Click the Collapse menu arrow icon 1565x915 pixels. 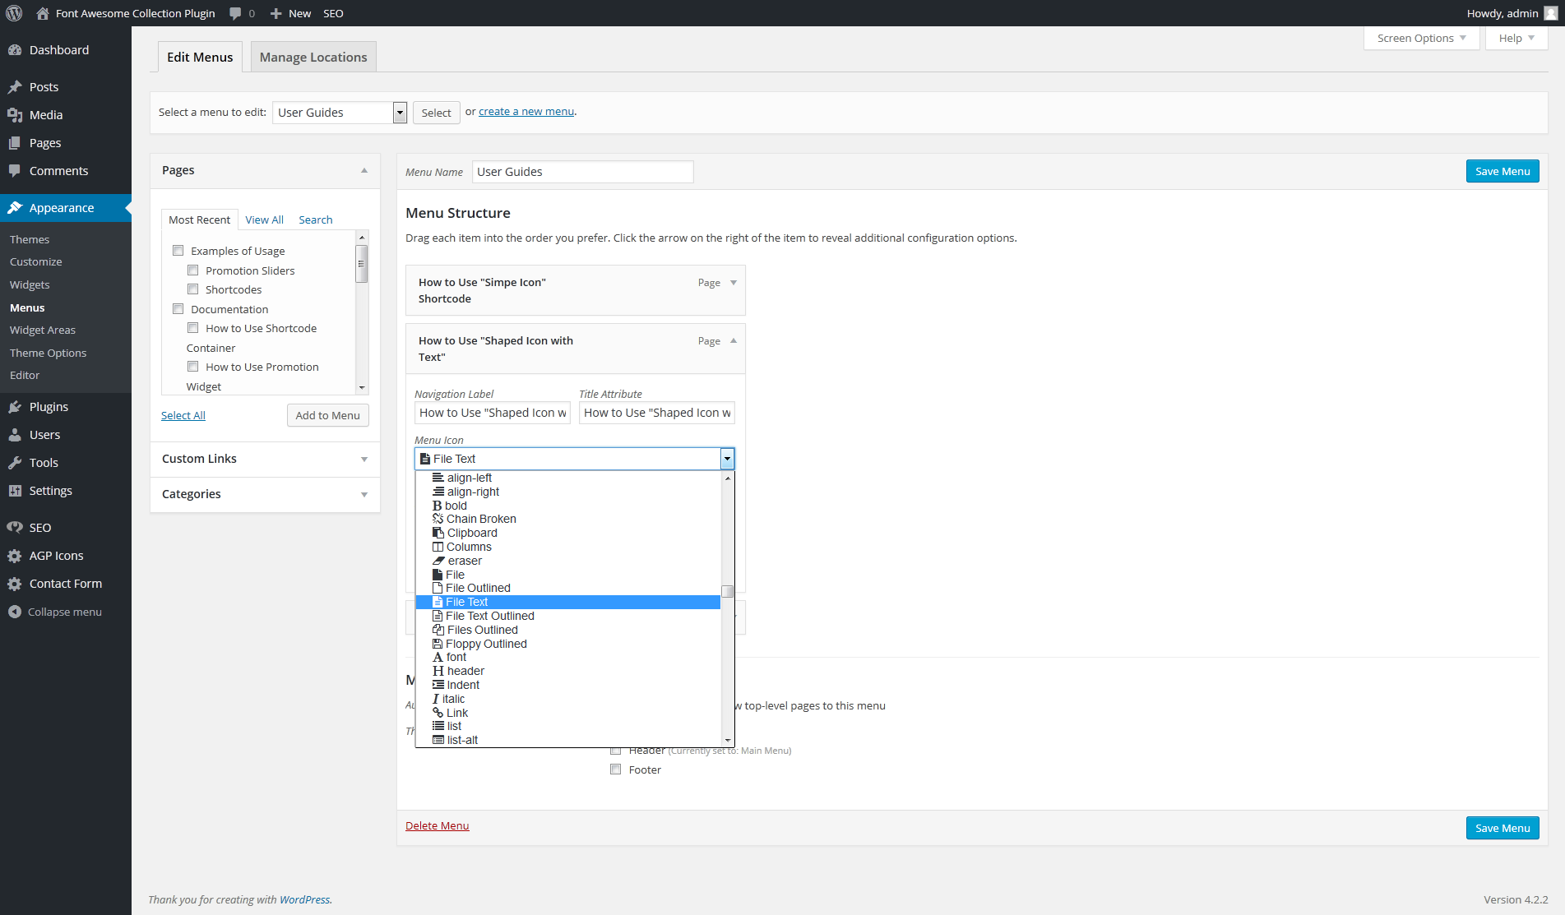[15, 612]
